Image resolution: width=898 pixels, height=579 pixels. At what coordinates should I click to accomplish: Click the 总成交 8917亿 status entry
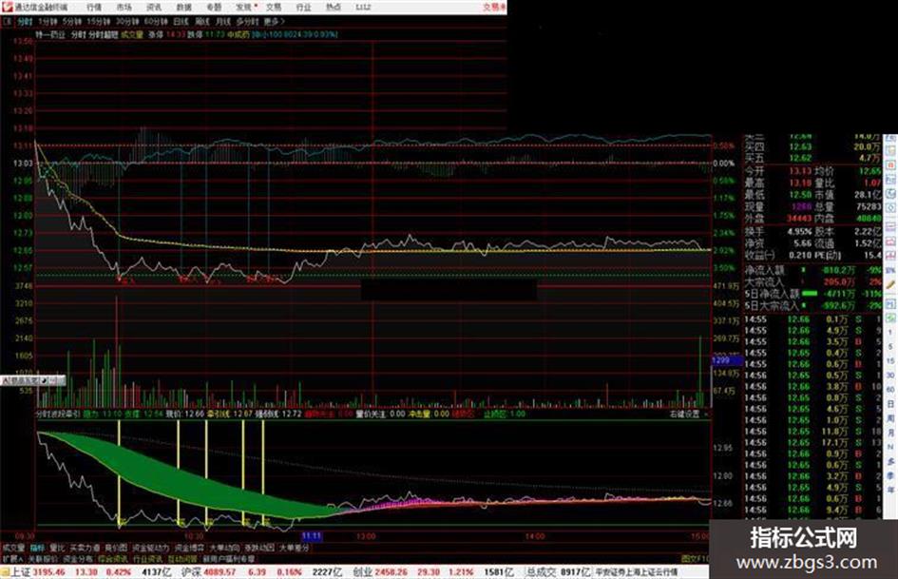558,572
